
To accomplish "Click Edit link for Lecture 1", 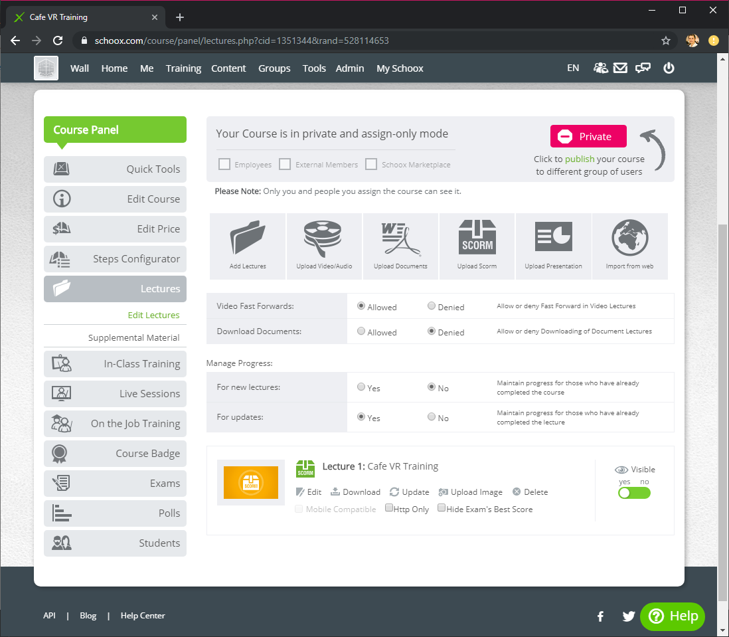I will [309, 492].
